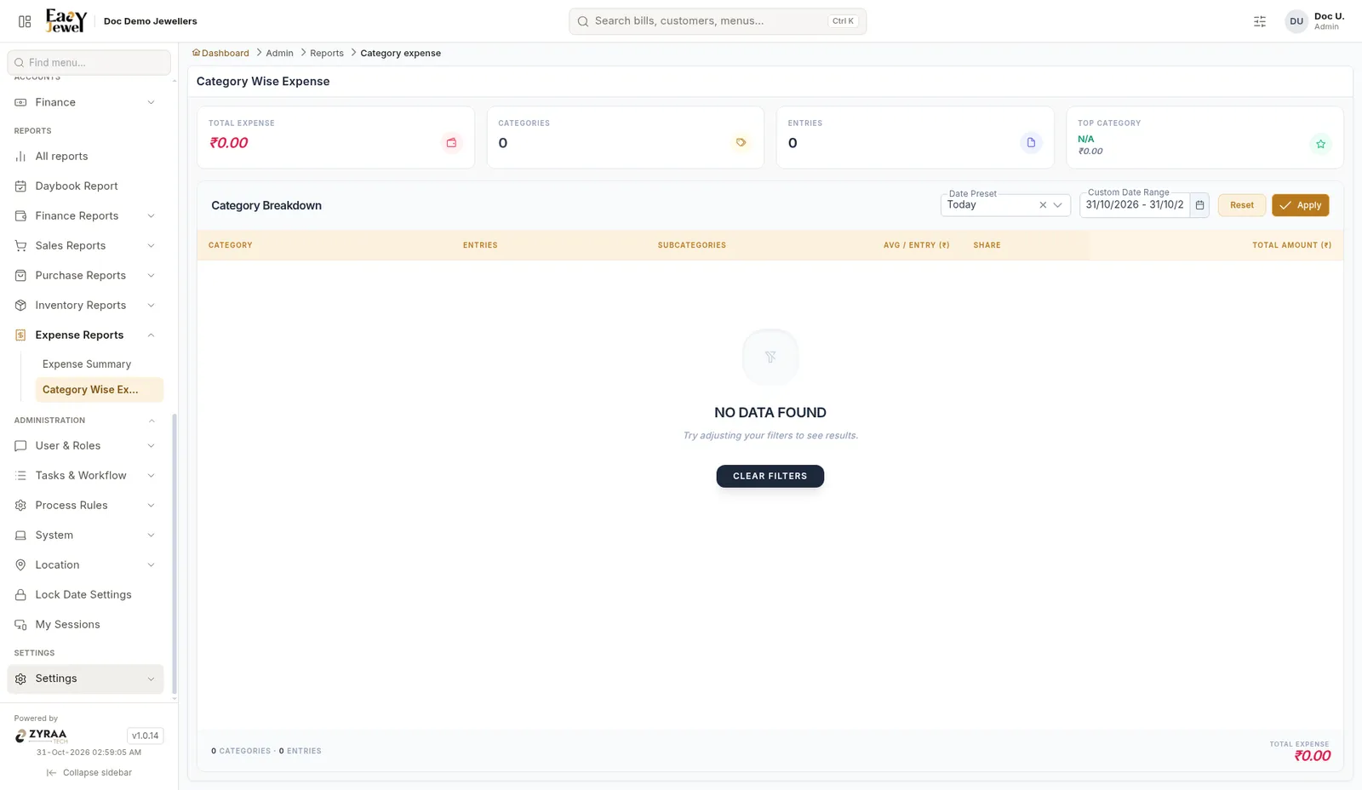Click the Reset button

[1241, 205]
